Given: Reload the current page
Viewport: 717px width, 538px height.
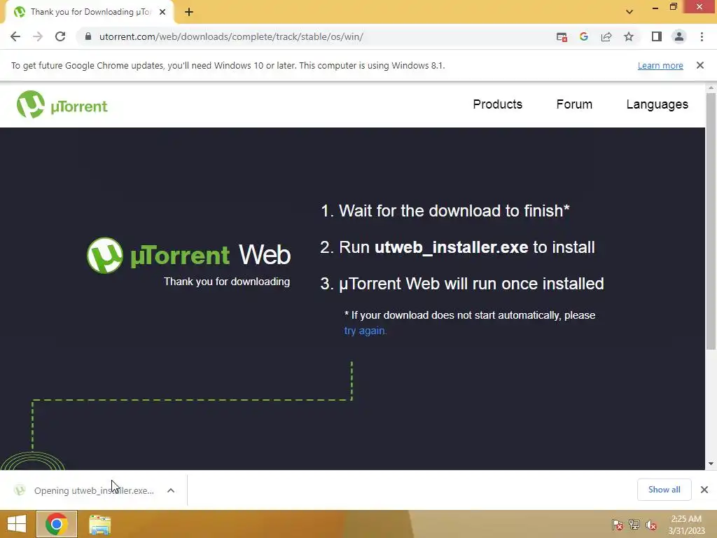Looking at the screenshot, I should 60,36.
